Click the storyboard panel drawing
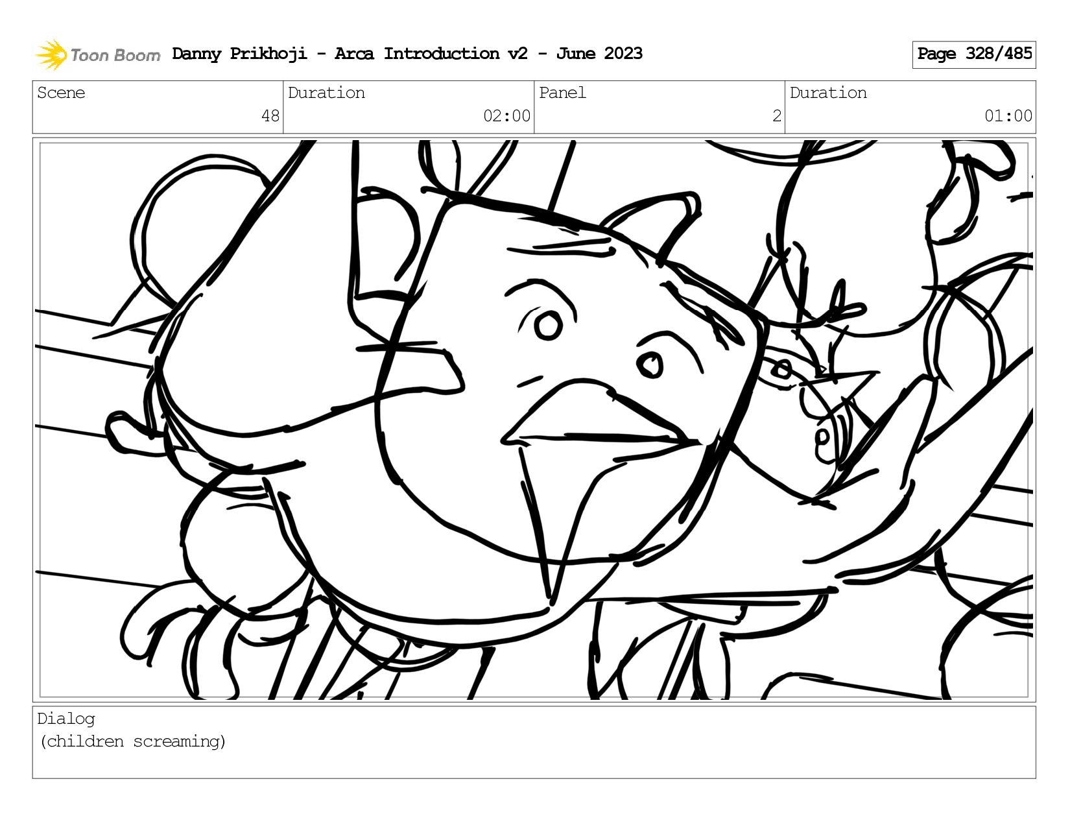Image resolution: width=1070 pixels, height=827 pixels. pyautogui.click(x=534, y=420)
